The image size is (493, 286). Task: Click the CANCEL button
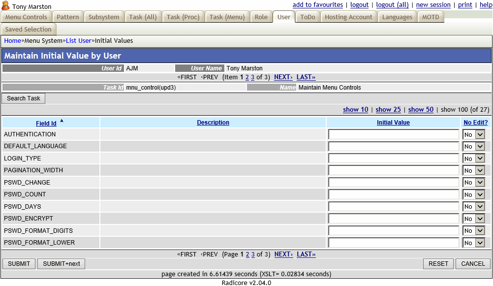tap(472, 263)
